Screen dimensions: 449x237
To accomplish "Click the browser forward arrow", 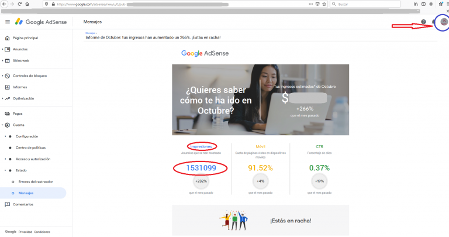I will (12, 4).
